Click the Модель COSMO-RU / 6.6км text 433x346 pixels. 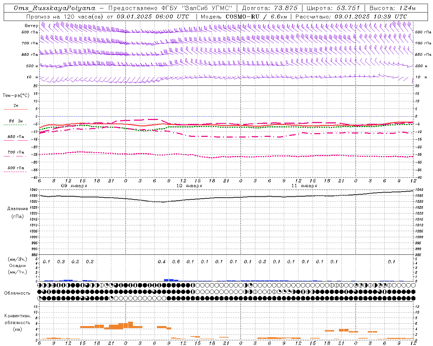coord(244,17)
